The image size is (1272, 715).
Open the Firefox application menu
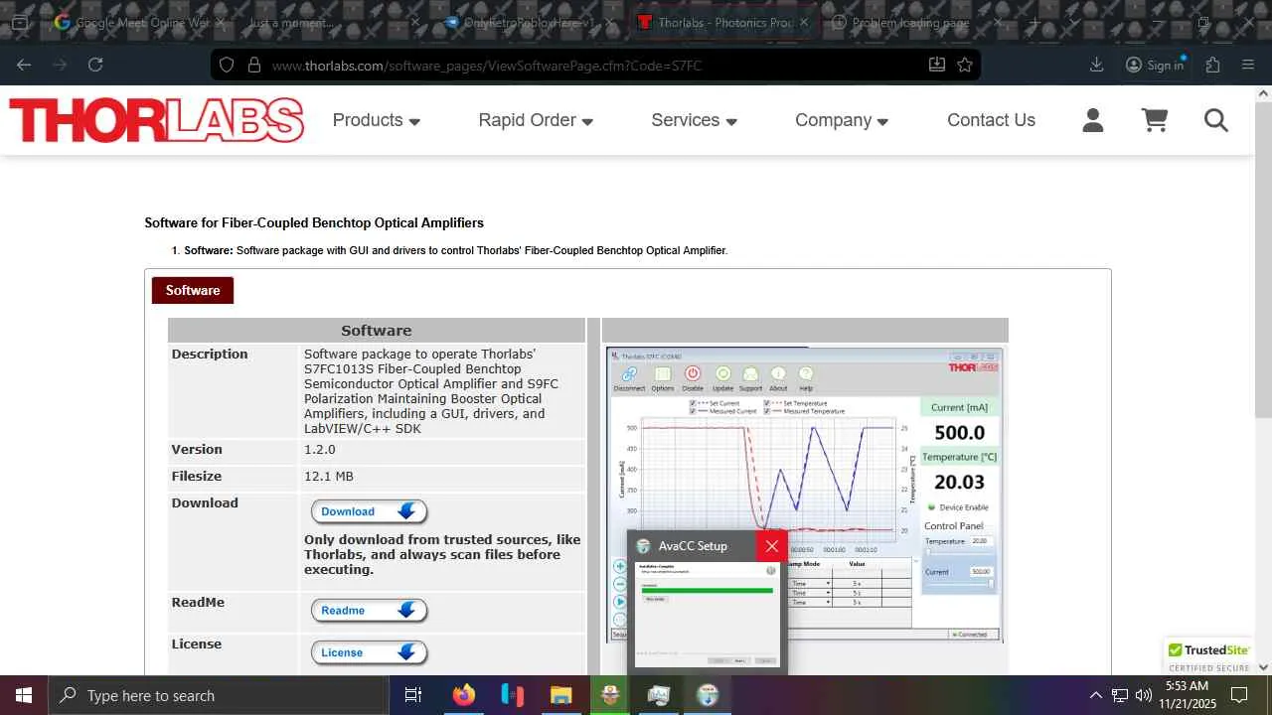(x=1248, y=65)
